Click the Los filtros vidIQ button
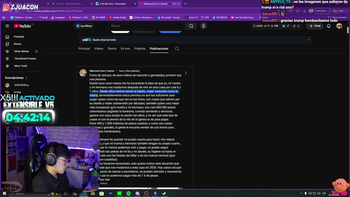The width and height of the screenshot is (350, 197). click(84, 26)
